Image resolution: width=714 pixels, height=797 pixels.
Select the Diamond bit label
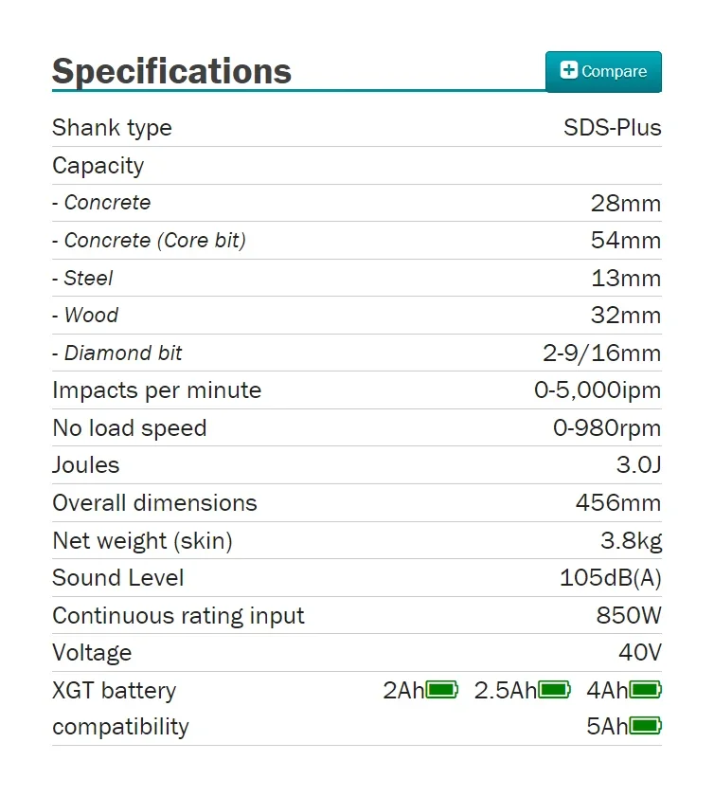[x=117, y=353]
